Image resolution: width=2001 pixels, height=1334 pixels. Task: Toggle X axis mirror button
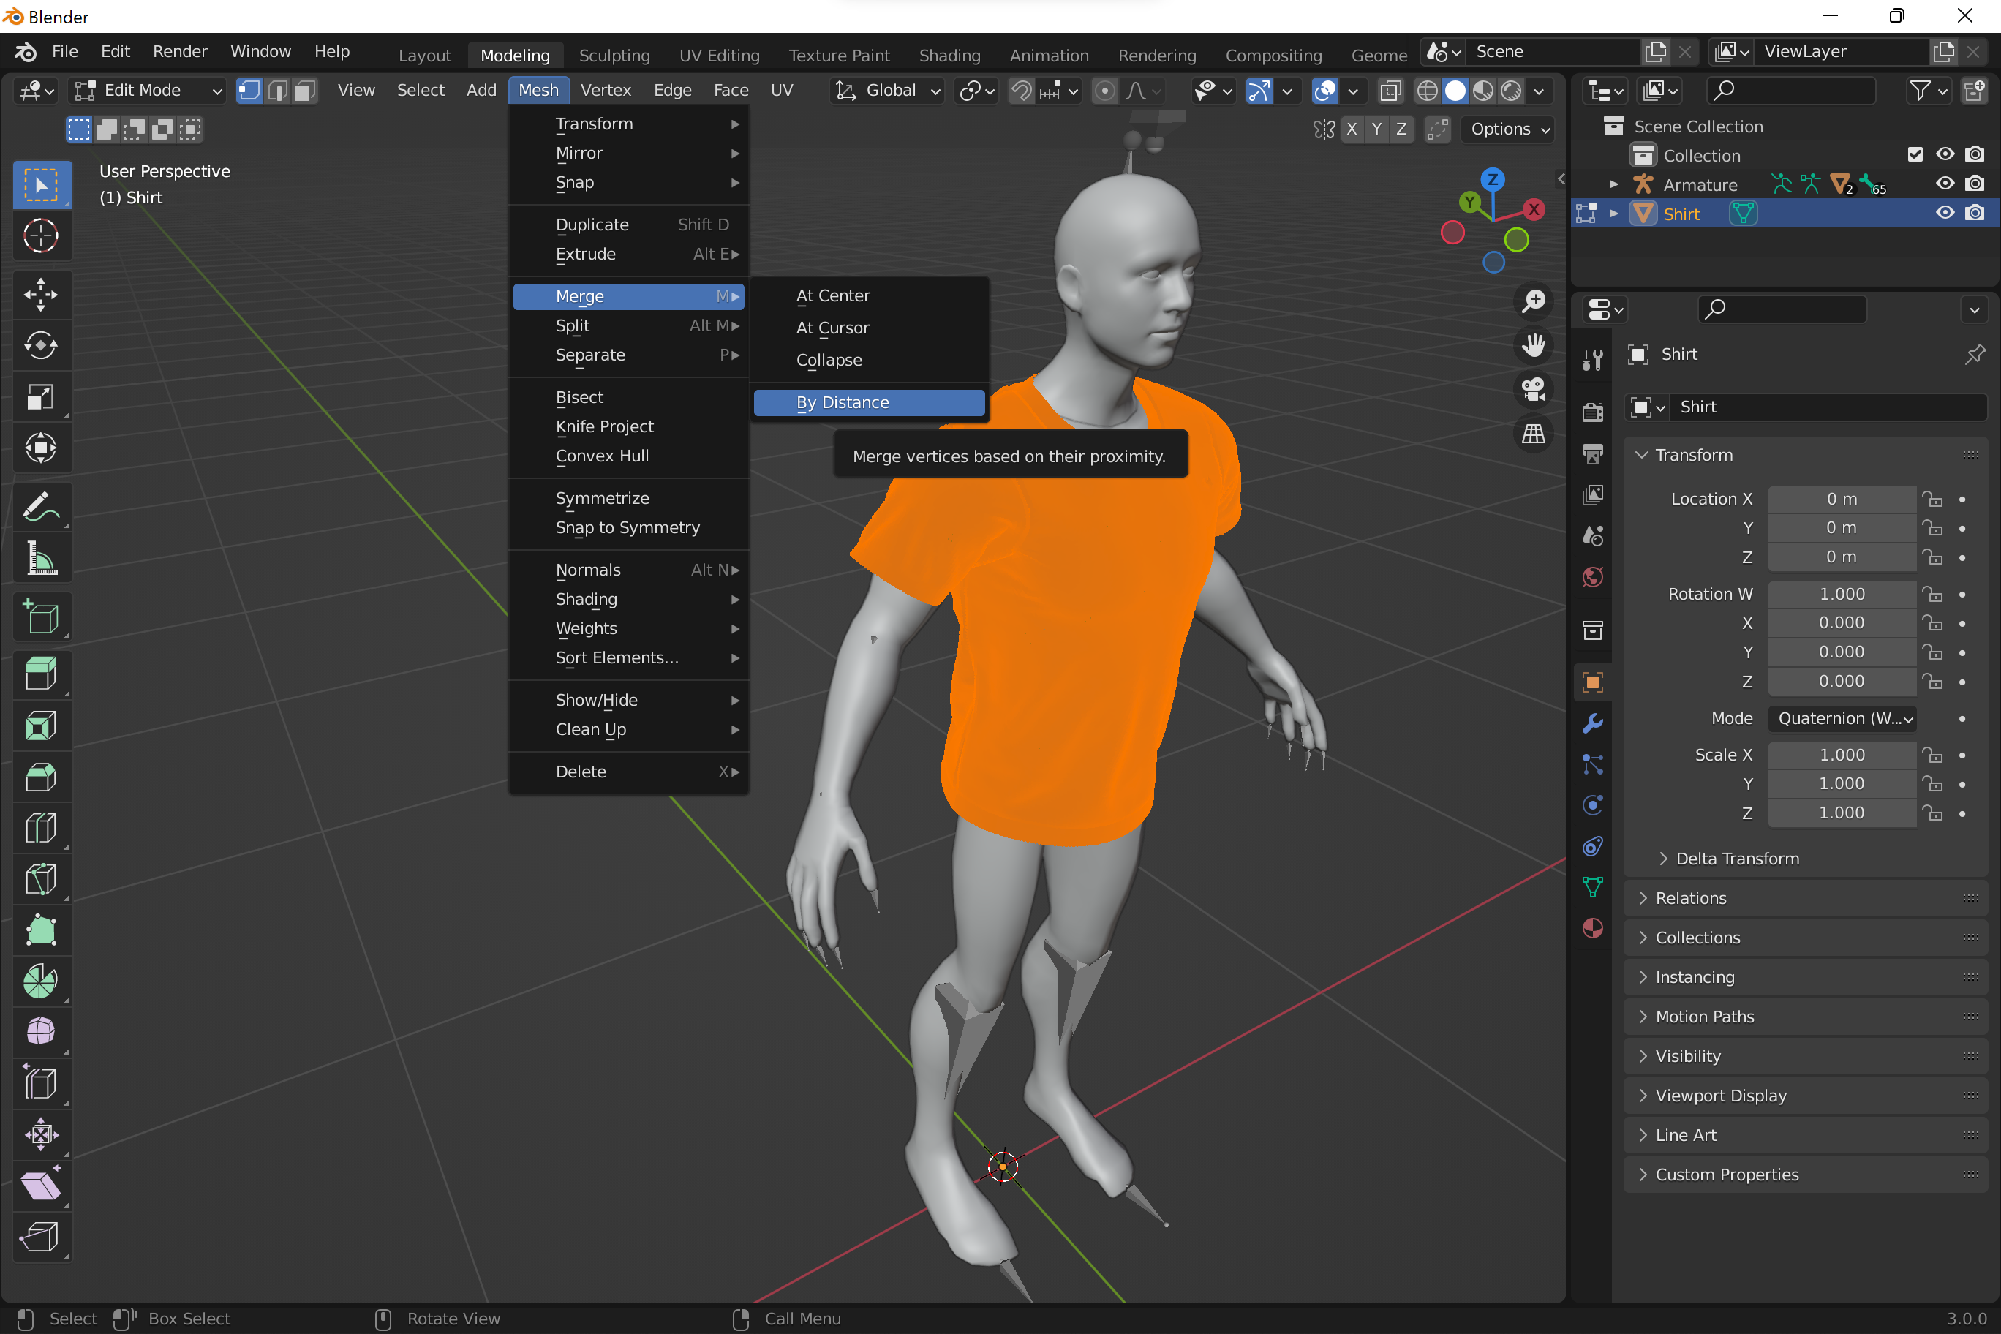pyautogui.click(x=1352, y=129)
